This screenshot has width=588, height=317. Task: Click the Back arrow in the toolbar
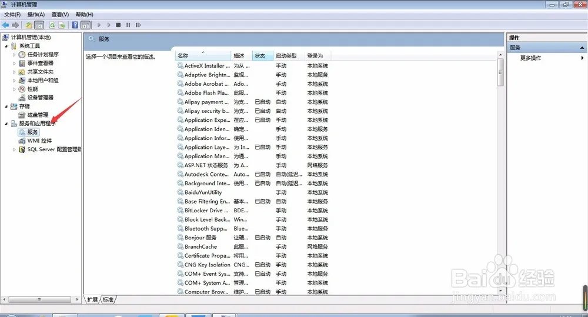pos(5,25)
